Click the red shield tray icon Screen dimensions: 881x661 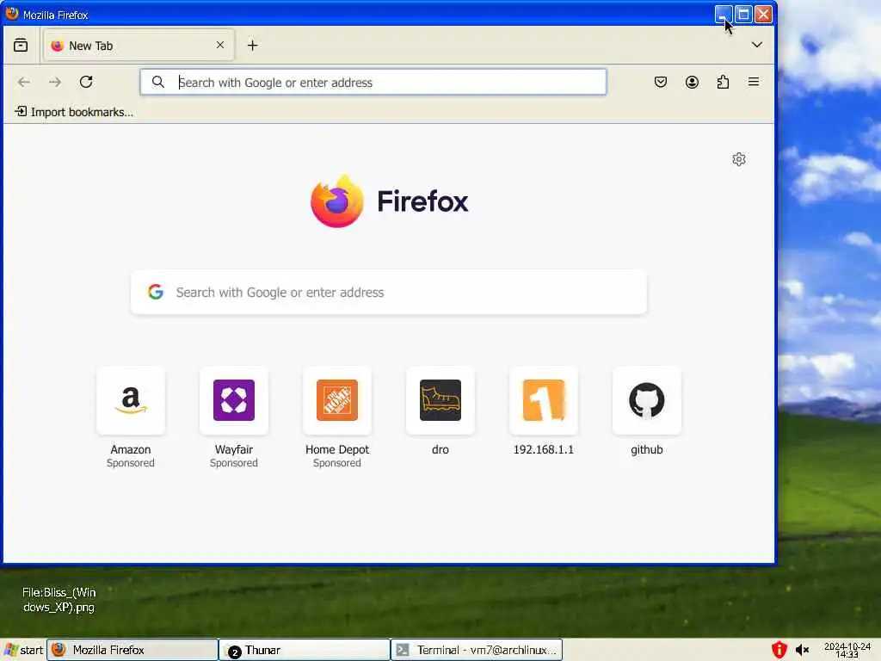779,650
